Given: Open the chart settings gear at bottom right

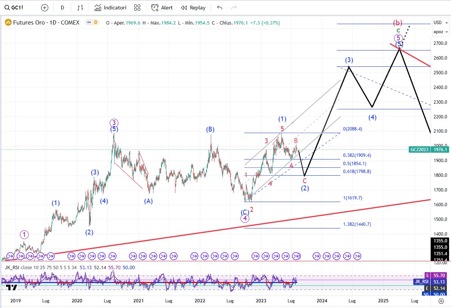Looking at the screenshot, I should tap(441, 301).
